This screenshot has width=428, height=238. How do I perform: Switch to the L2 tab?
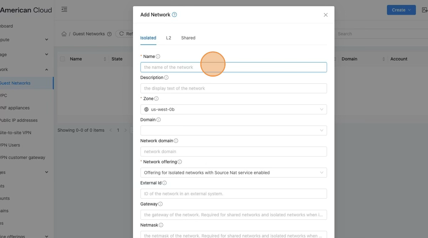pyautogui.click(x=169, y=38)
